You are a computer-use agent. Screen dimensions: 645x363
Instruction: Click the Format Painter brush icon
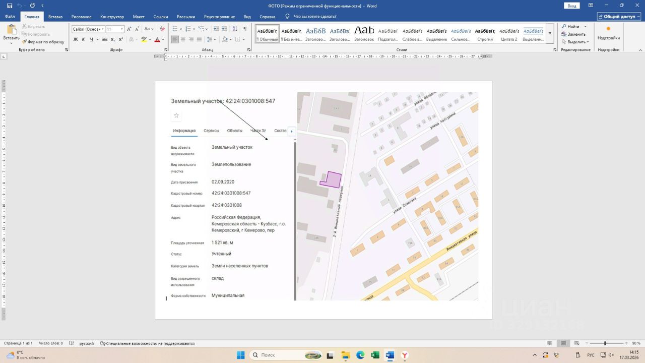pos(24,42)
